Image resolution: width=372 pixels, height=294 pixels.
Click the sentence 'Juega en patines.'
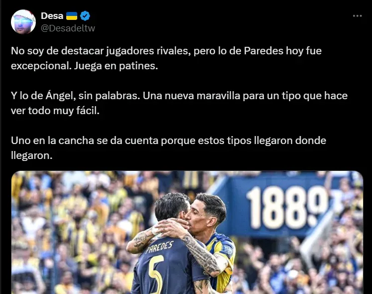click(x=116, y=66)
